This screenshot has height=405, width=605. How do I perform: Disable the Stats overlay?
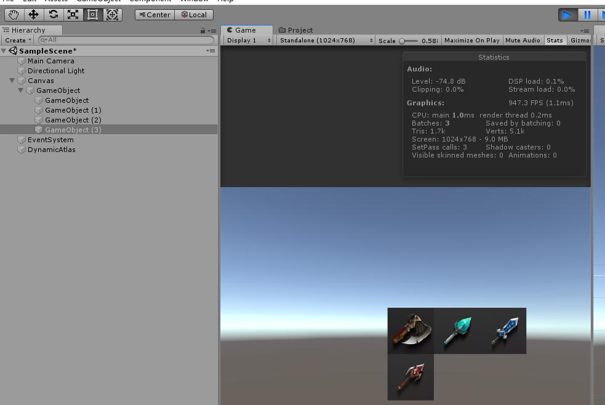pos(555,40)
